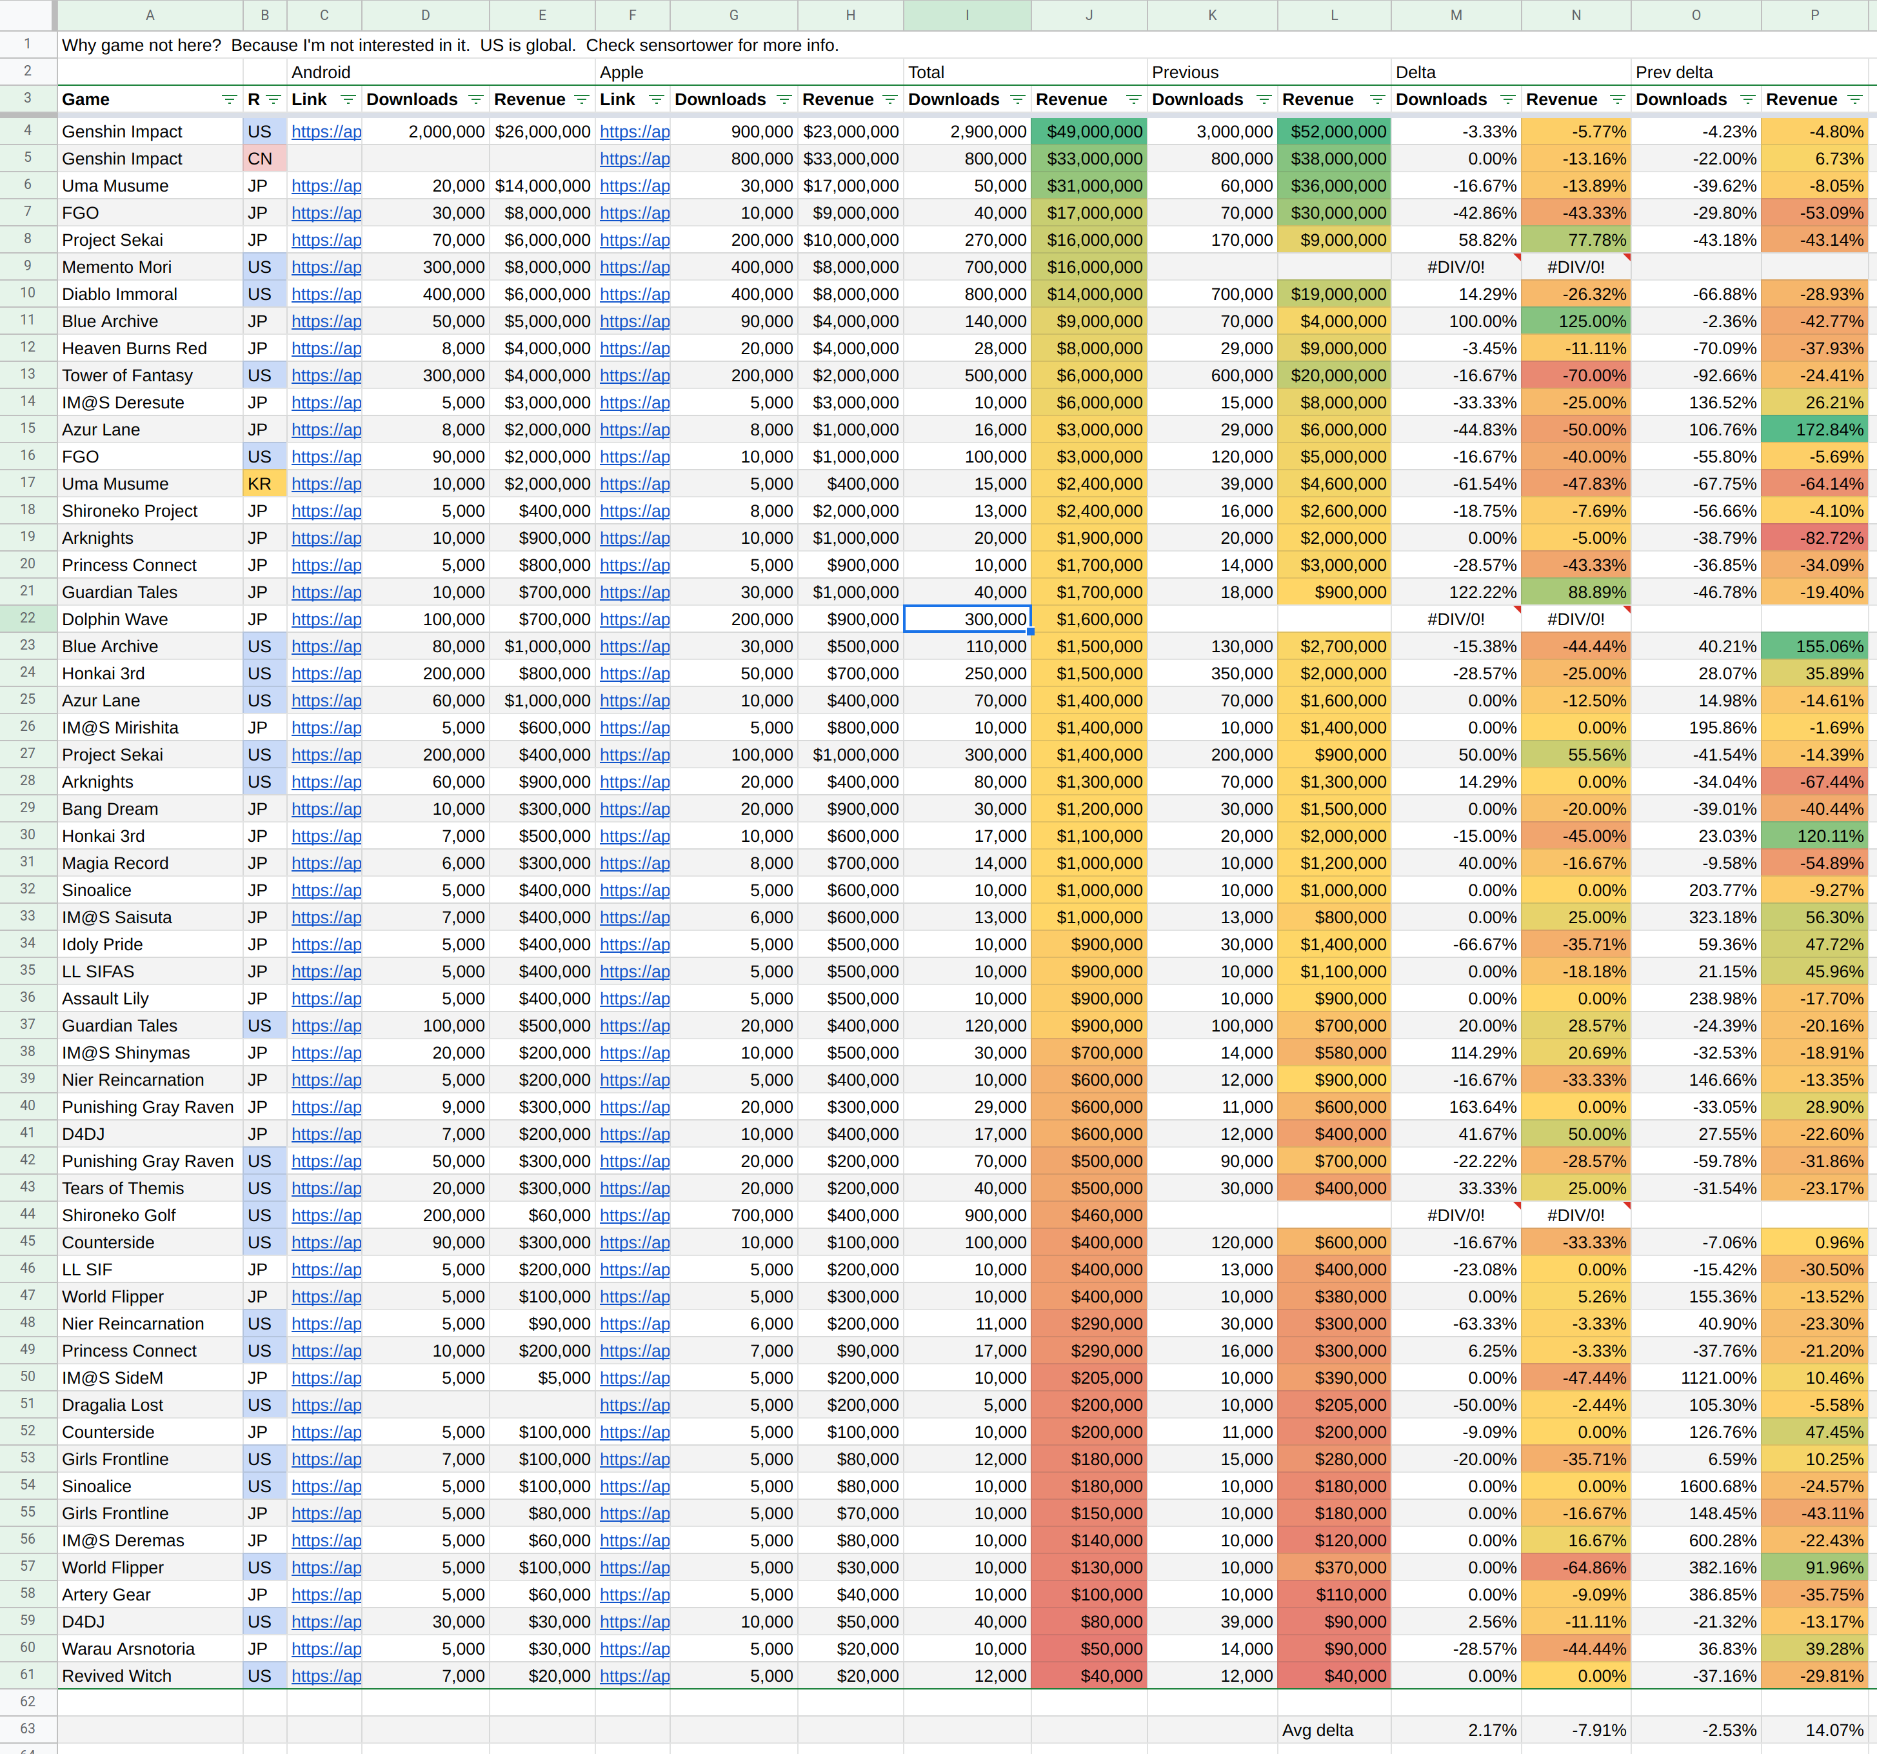1877x1754 pixels.
Task: Select the '155.06%' prev delta cell
Action: (1814, 646)
